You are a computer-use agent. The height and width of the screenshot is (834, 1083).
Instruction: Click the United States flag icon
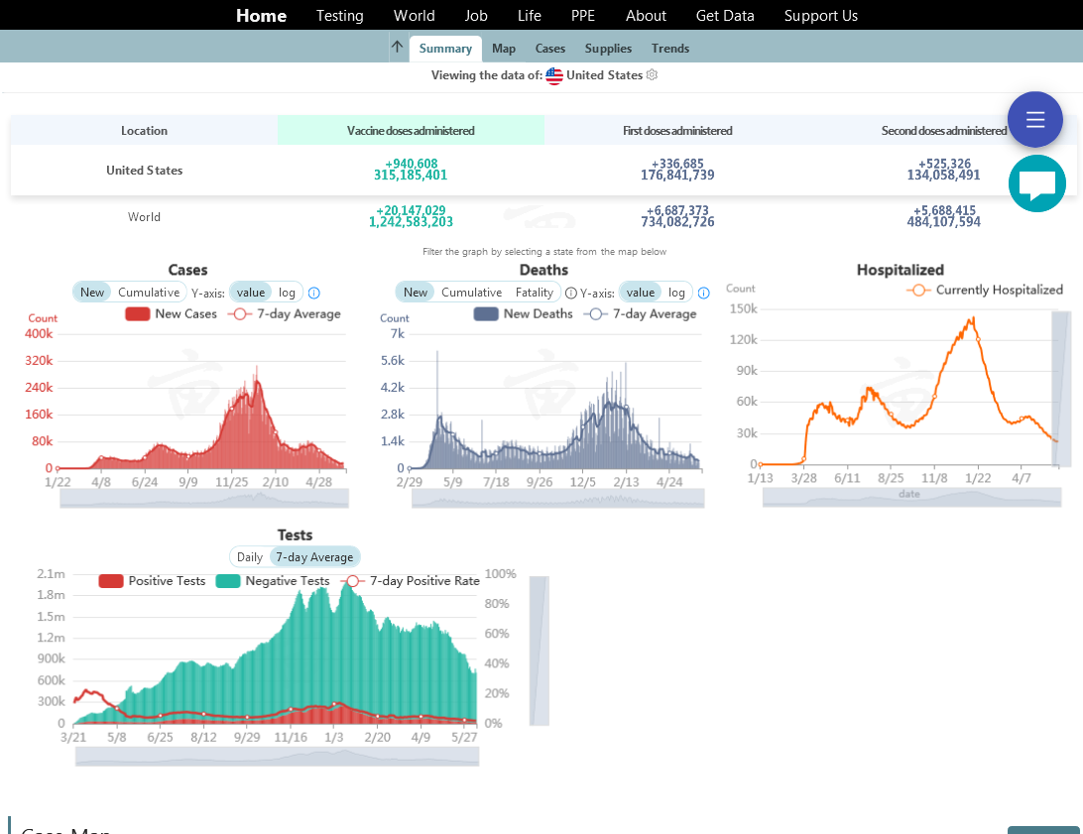point(554,76)
